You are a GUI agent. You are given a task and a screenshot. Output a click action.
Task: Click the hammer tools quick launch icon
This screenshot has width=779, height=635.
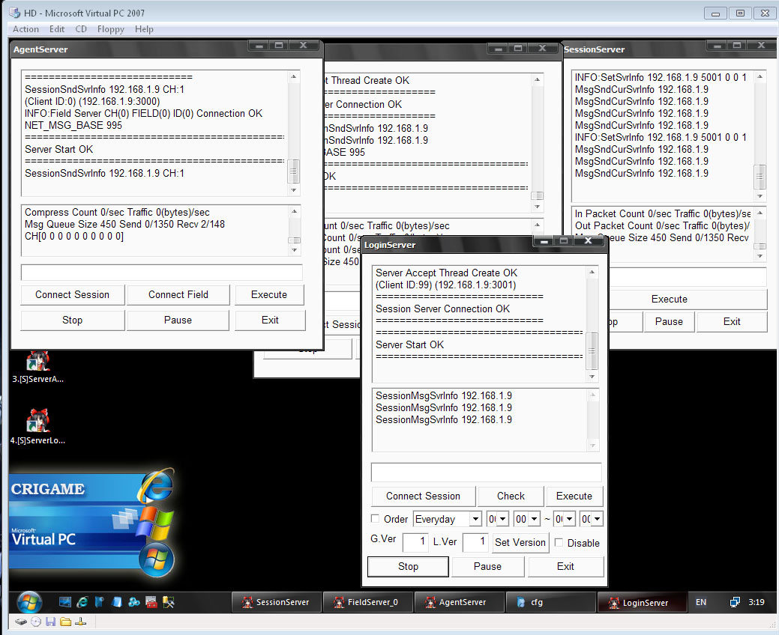click(x=169, y=602)
